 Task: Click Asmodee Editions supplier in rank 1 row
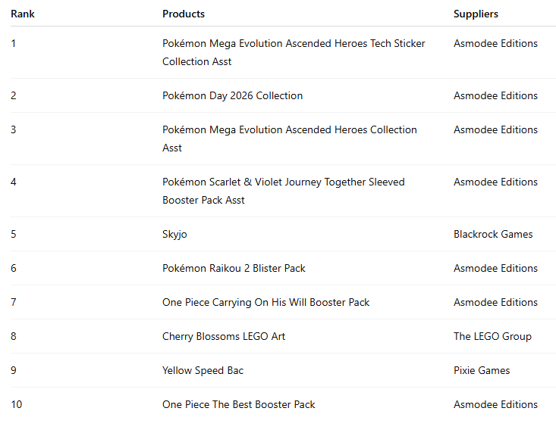point(495,43)
